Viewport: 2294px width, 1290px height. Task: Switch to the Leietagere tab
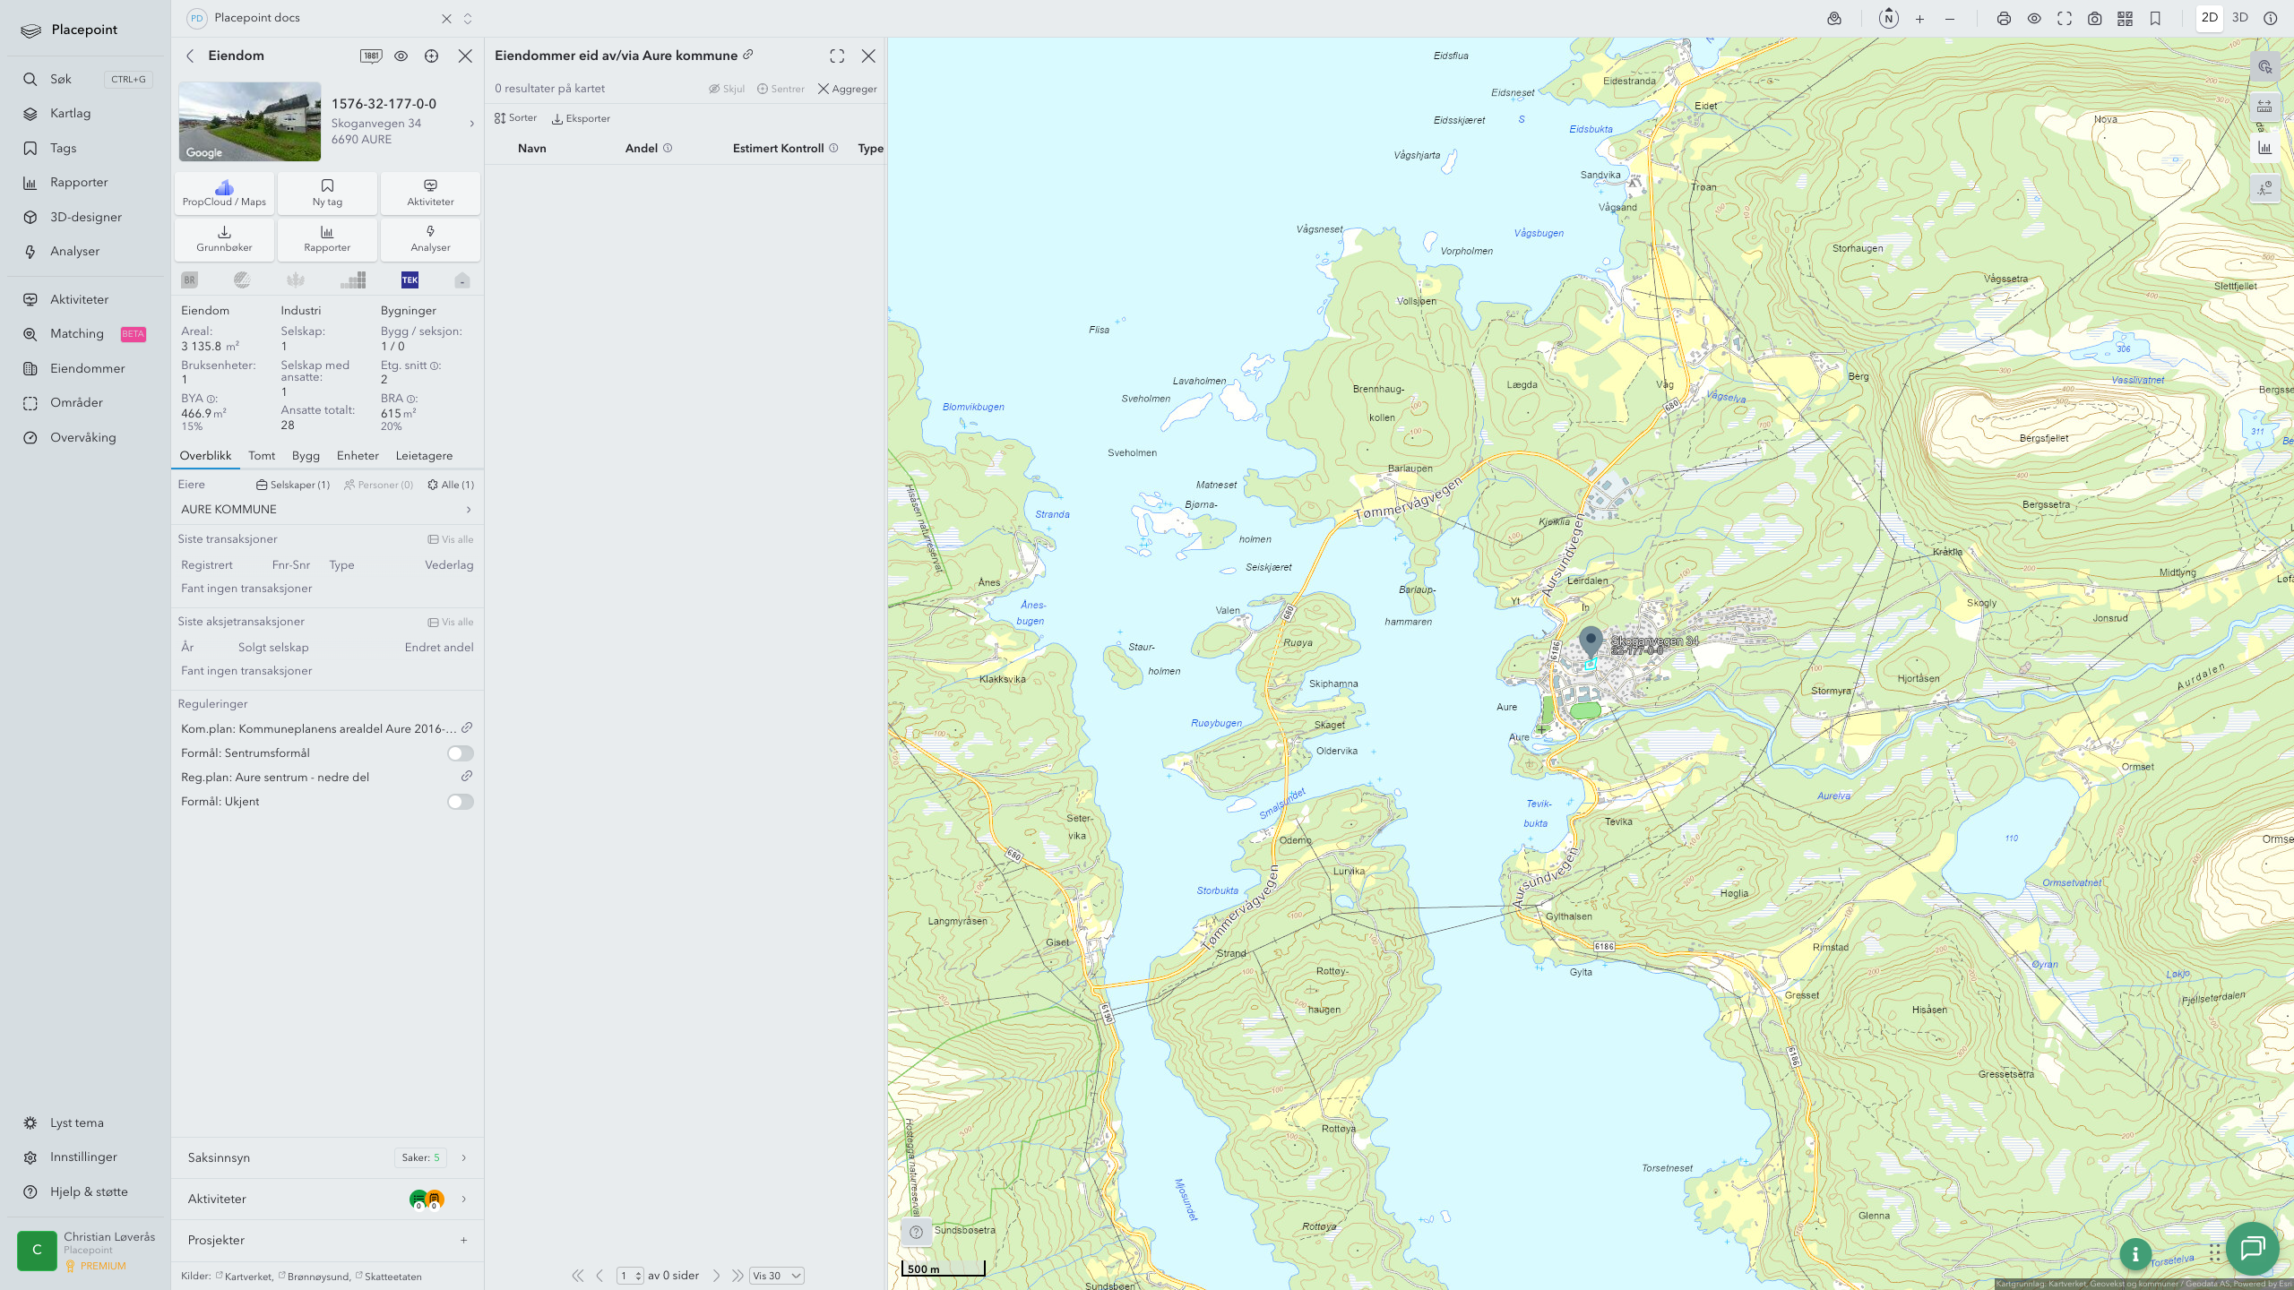pyautogui.click(x=424, y=456)
